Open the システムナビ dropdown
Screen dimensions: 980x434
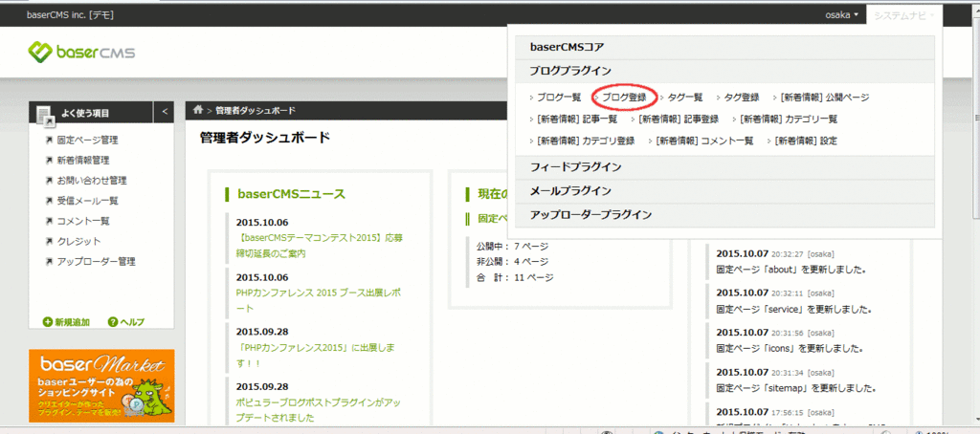[903, 15]
